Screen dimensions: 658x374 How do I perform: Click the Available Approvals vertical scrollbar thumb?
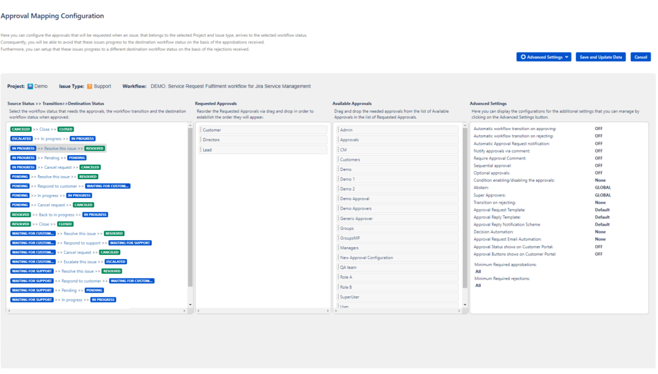click(465, 208)
